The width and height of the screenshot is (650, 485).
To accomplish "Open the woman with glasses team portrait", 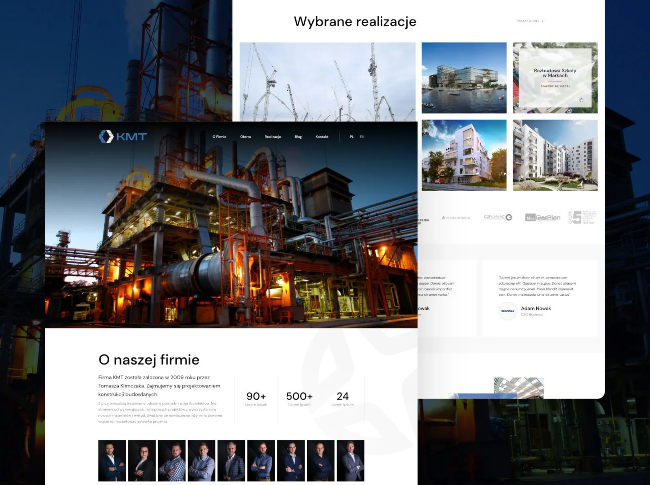I will (x=142, y=461).
